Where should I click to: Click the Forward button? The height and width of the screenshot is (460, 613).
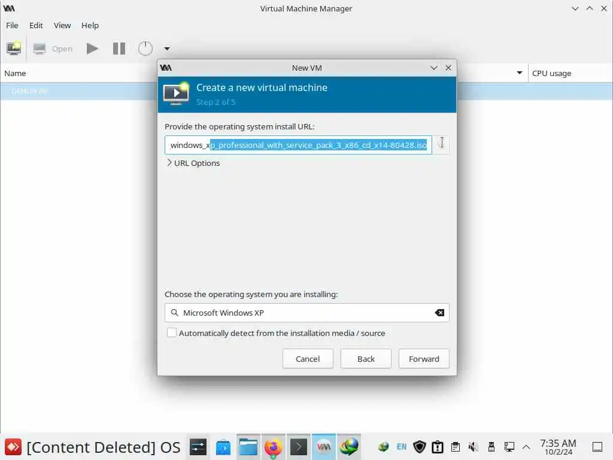click(424, 359)
